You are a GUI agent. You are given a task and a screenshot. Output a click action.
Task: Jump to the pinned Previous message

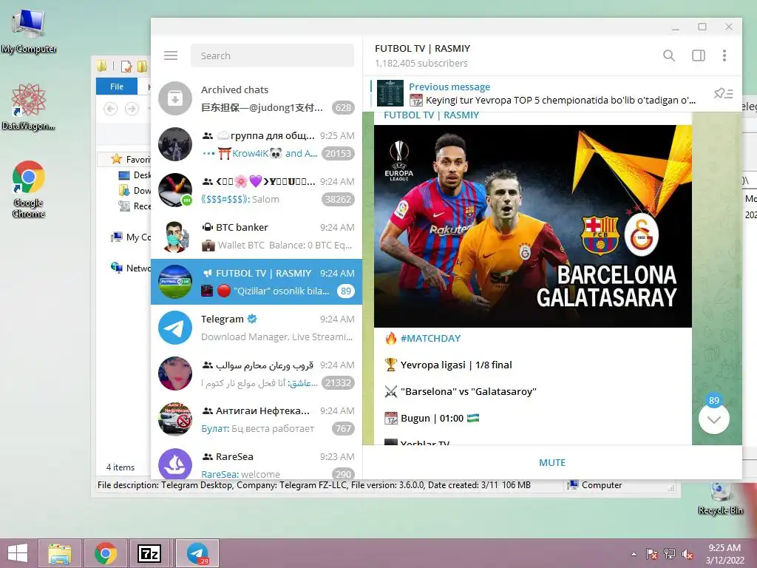[551, 94]
